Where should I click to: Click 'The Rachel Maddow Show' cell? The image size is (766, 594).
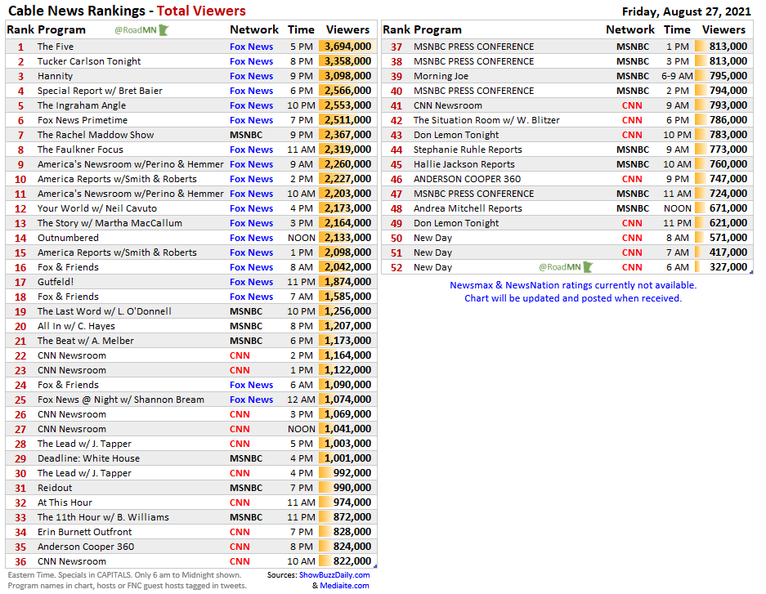coord(96,135)
